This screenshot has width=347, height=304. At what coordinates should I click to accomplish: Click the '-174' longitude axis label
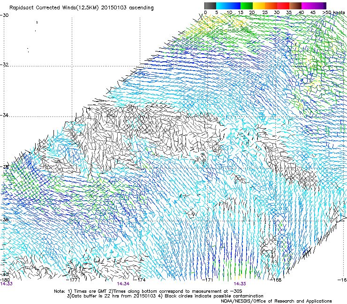click(x=140, y=280)
